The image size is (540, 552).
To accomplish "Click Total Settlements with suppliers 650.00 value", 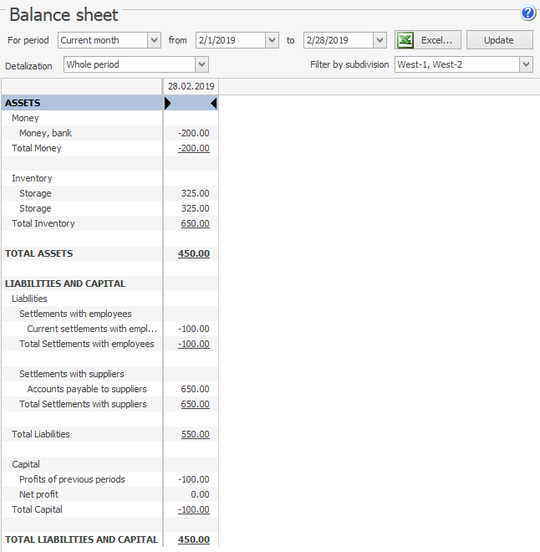I will coord(195,404).
